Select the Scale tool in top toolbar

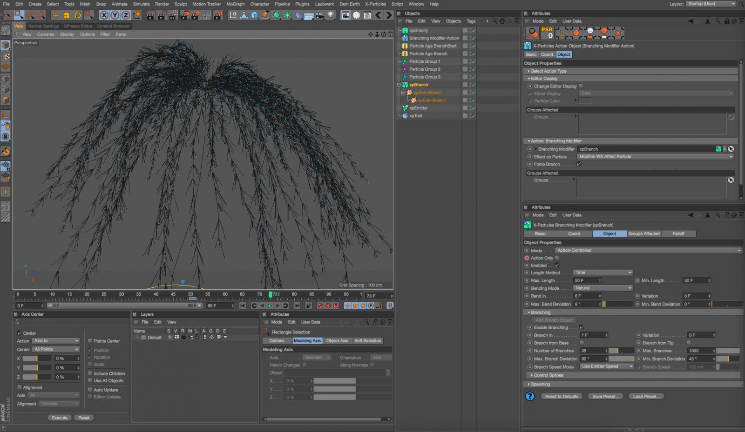67,15
